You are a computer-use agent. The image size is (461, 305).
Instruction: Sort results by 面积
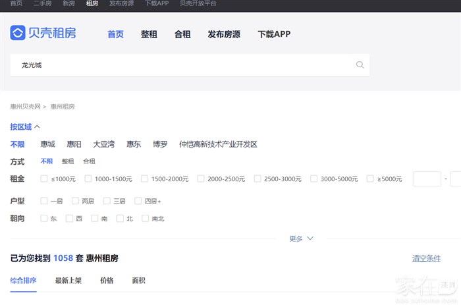(x=138, y=281)
